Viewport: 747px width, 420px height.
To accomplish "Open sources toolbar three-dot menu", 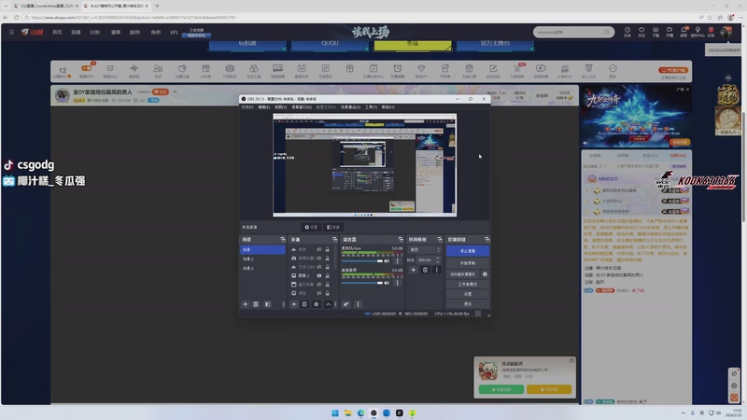I will click(335, 304).
